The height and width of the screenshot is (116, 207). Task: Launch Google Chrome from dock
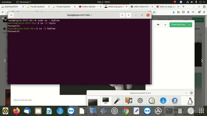click(125, 111)
